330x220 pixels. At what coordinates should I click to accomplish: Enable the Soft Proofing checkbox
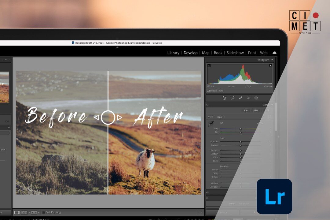tap(44, 212)
